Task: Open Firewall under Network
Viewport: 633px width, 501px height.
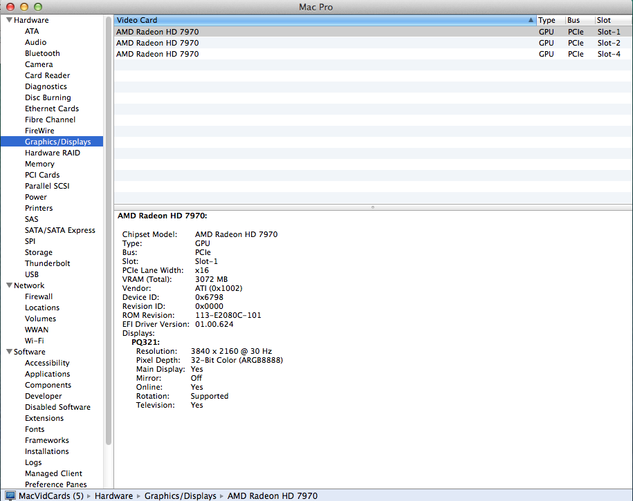Action: tap(39, 296)
